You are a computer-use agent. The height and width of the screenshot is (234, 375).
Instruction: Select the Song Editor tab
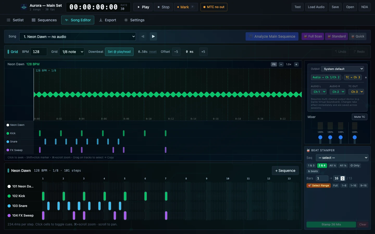point(78,20)
